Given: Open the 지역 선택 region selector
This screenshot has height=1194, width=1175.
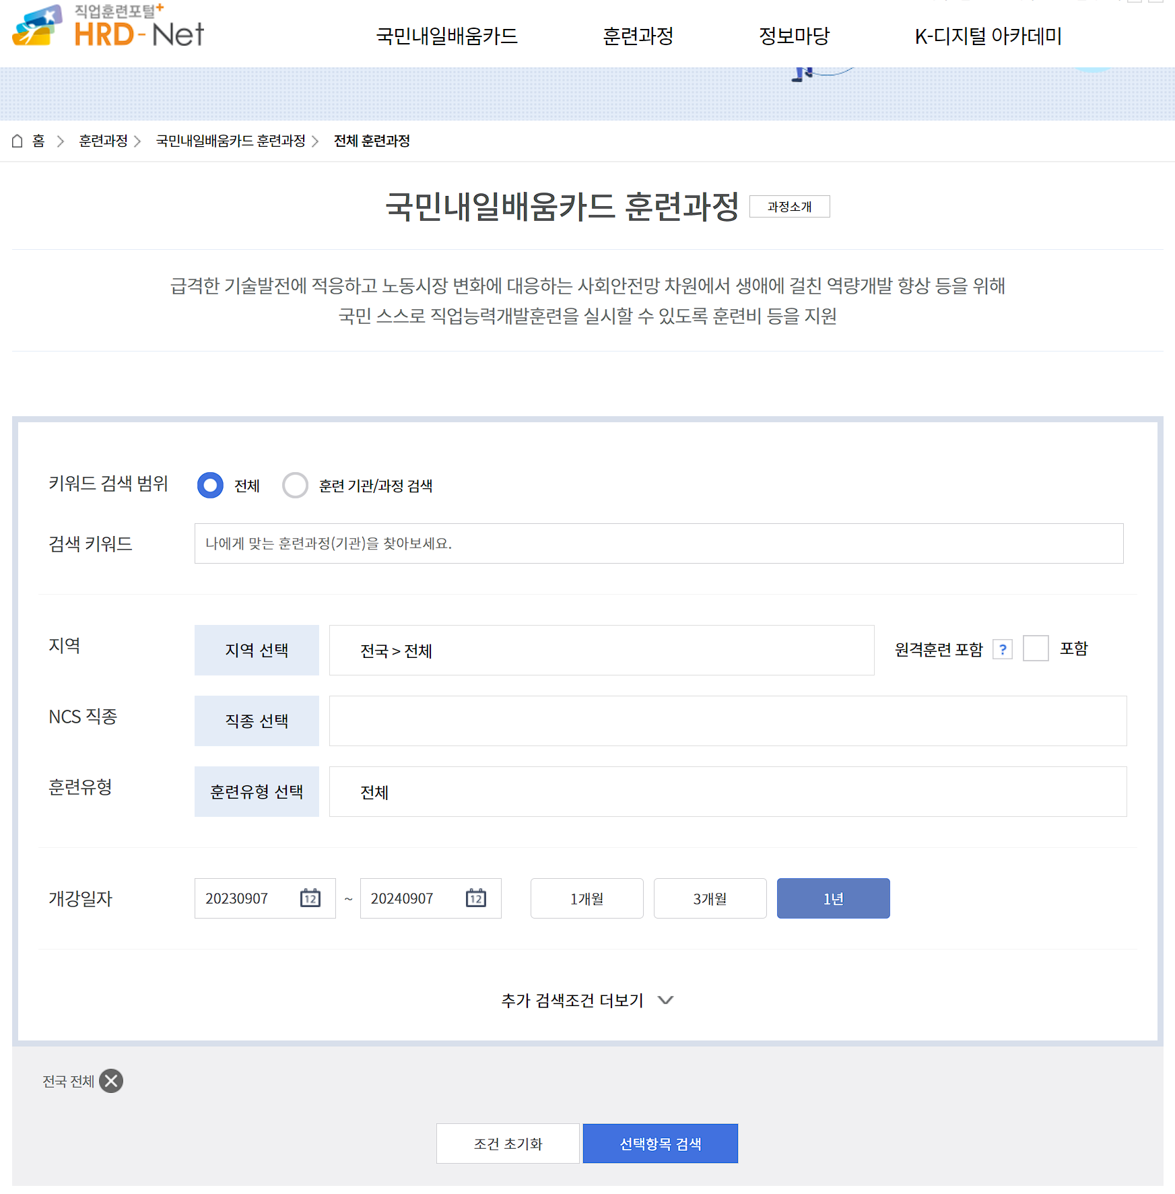Looking at the screenshot, I should tap(257, 650).
